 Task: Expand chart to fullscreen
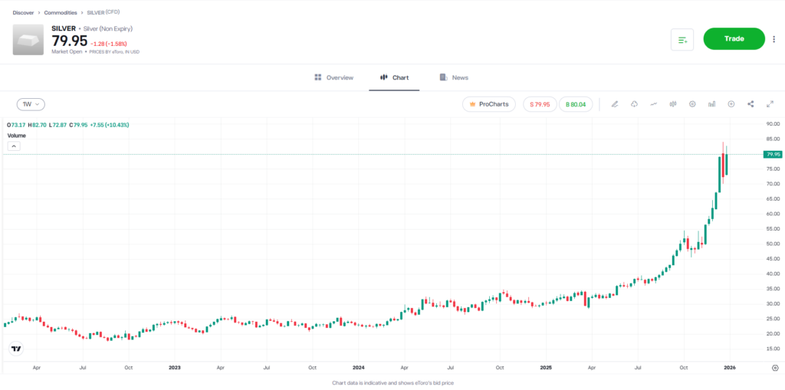point(770,104)
